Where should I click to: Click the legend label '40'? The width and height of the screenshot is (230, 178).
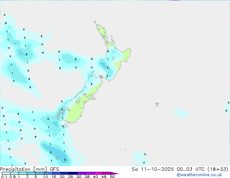click(95, 177)
